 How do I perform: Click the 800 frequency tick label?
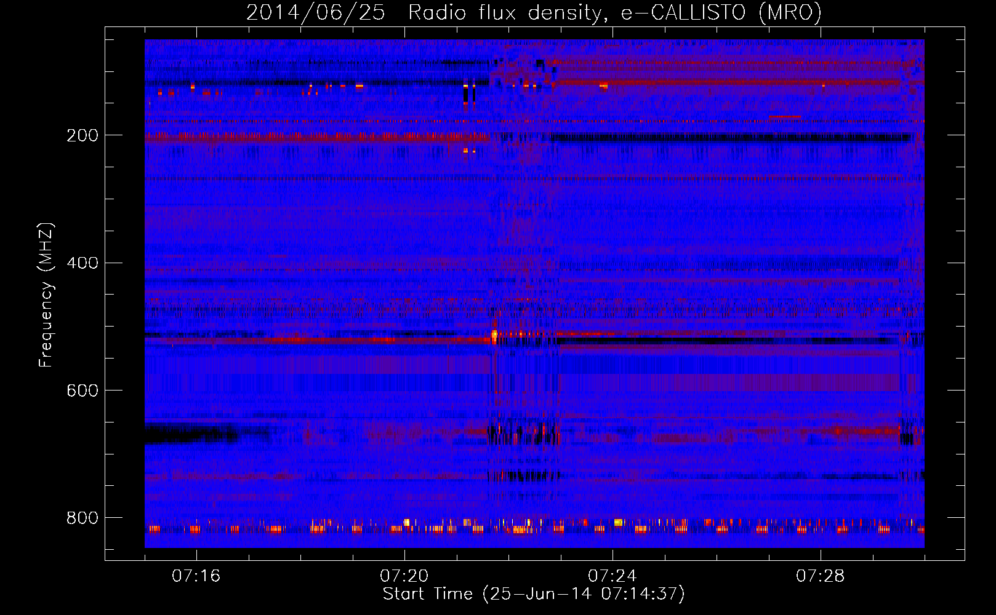82,518
